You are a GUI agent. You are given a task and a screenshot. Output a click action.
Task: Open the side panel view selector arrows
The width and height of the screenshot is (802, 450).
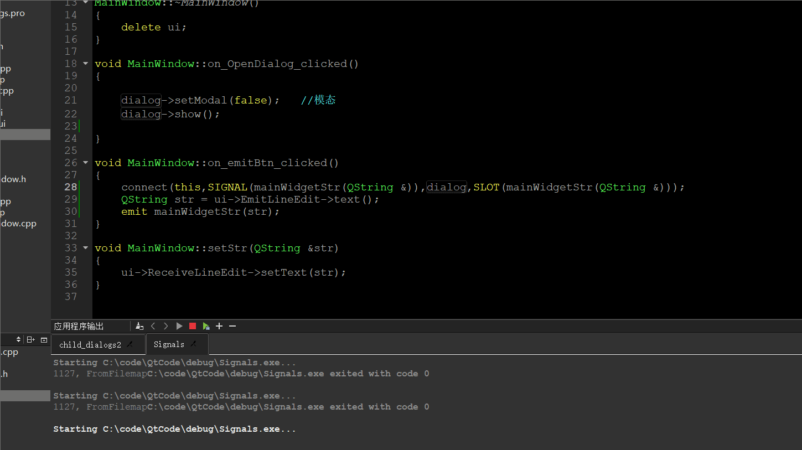tap(18, 339)
